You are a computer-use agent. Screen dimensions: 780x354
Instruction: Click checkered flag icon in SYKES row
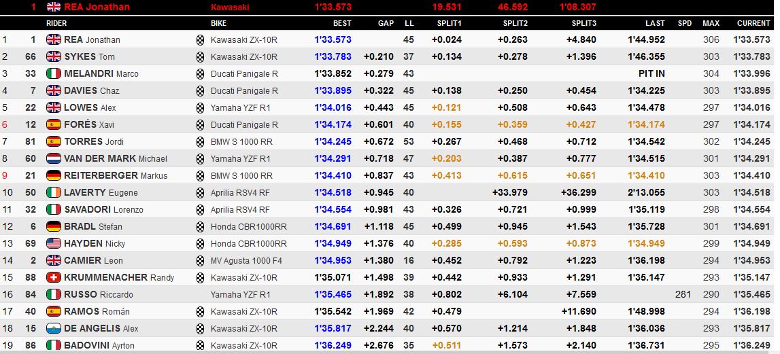(200, 56)
